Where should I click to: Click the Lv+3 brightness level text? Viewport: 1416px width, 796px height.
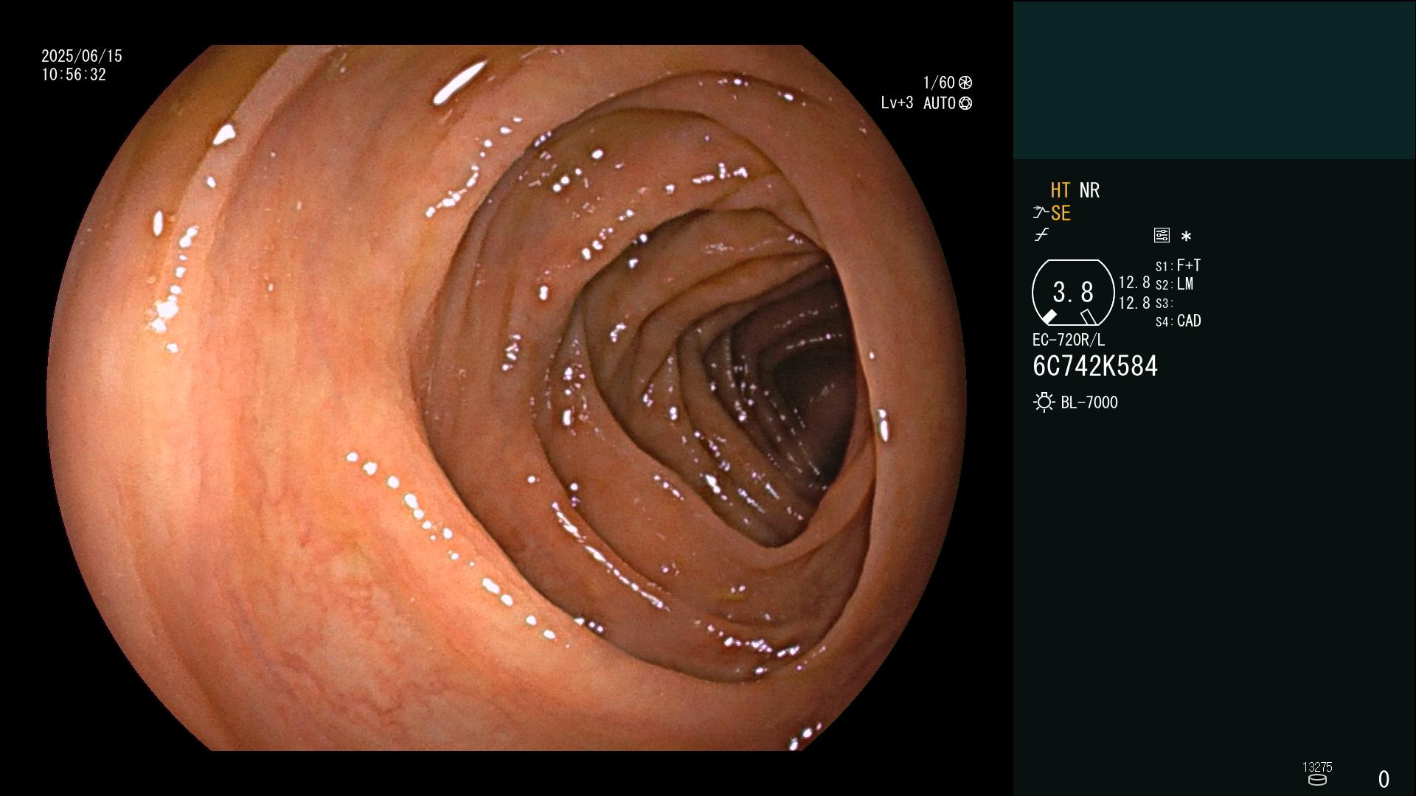click(897, 103)
